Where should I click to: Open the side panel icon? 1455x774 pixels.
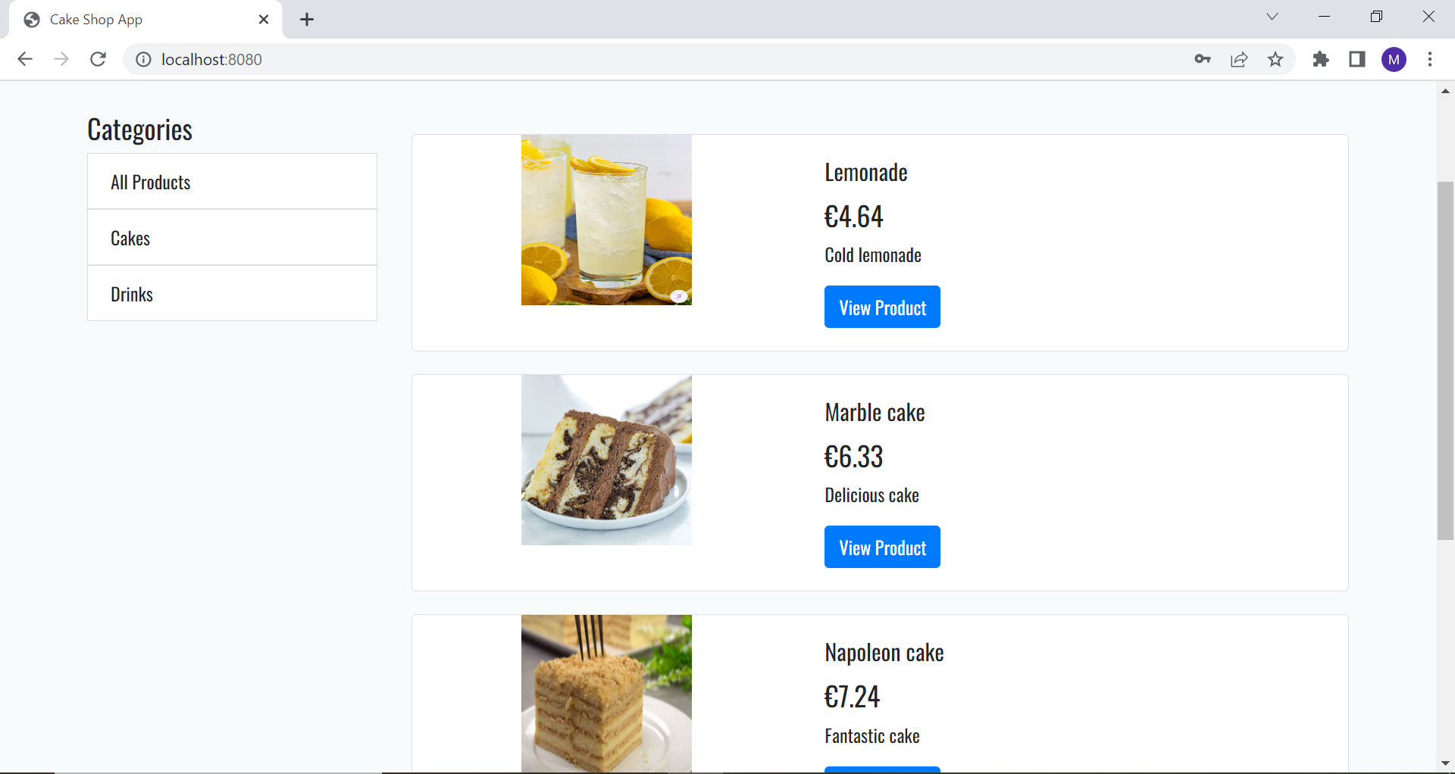(x=1356, y=59)
